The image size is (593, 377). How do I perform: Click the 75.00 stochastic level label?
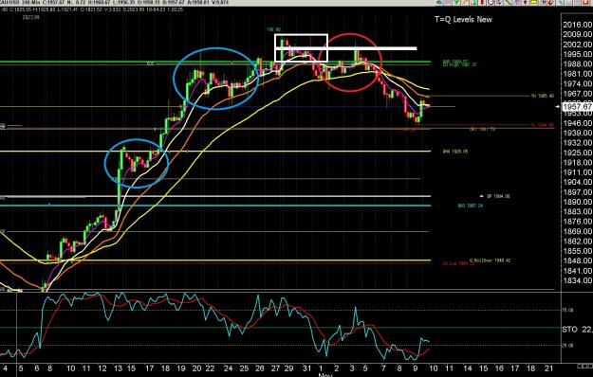point(568,310)
